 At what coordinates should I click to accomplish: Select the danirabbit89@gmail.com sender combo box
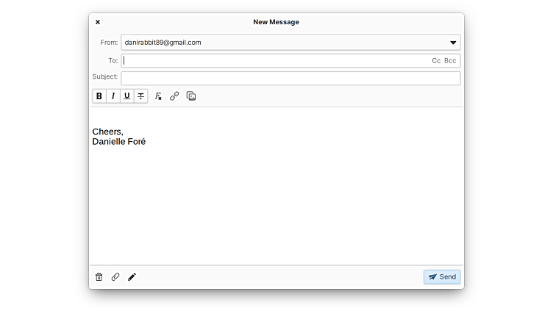pyautogui.click(x=279, y=43)
